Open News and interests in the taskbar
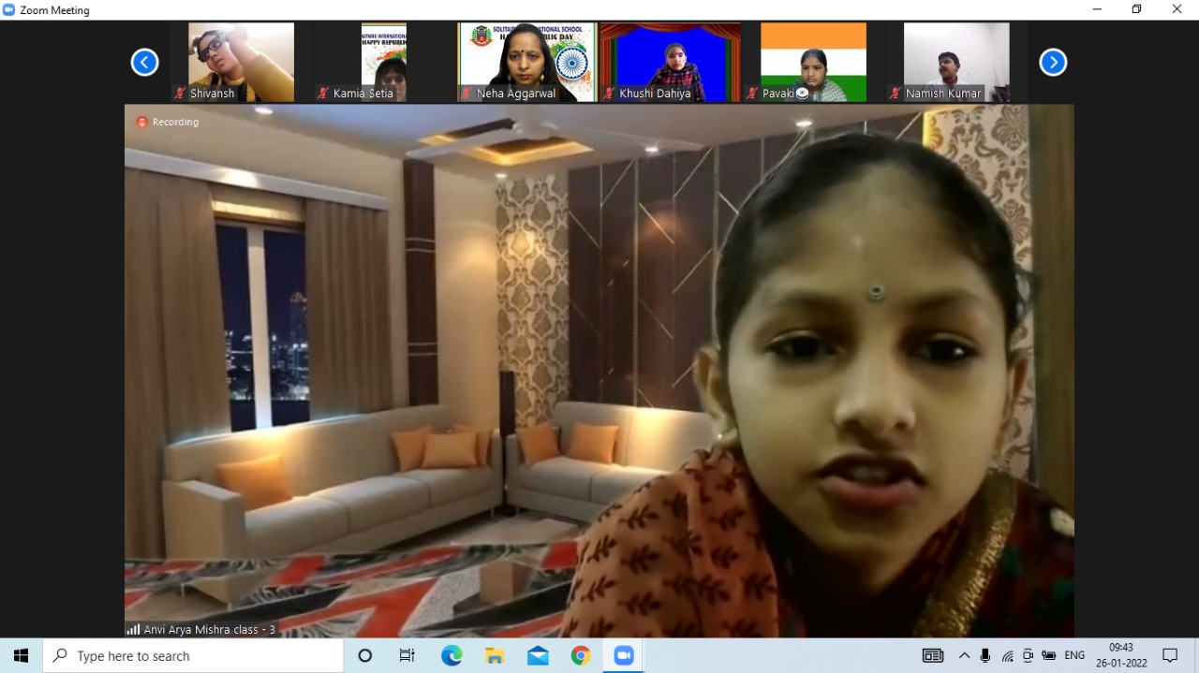This screenshot has height=673, width=1199. pos(933,655)
